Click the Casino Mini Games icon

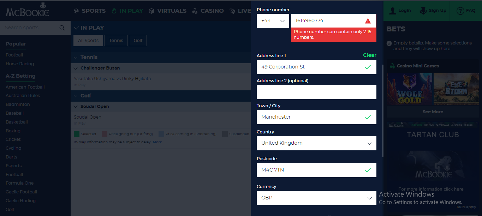click(392, 66)
